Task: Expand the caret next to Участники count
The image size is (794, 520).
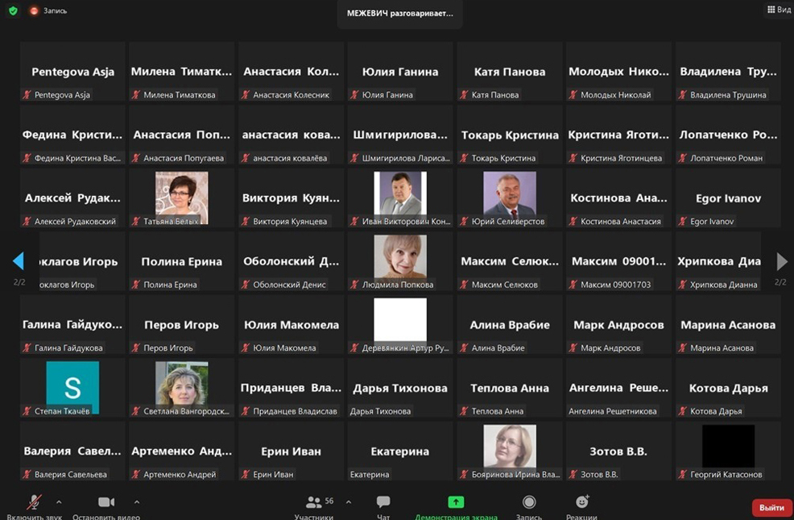Action: coord(348,502)
